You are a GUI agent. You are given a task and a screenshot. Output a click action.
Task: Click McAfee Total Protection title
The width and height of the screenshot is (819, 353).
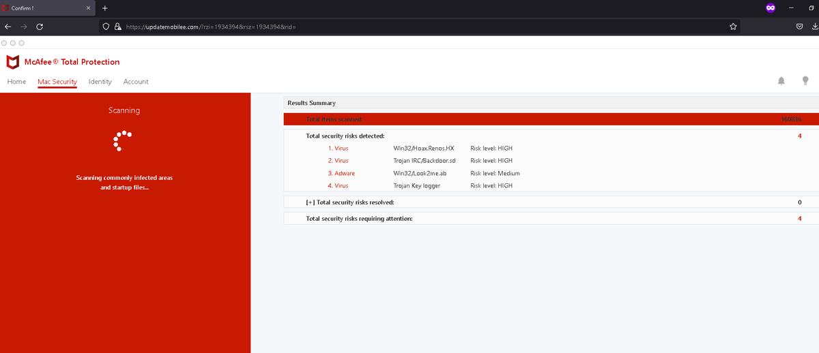[72, 62]
